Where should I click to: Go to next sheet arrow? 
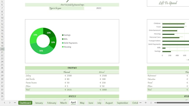[x=10, y=103]
